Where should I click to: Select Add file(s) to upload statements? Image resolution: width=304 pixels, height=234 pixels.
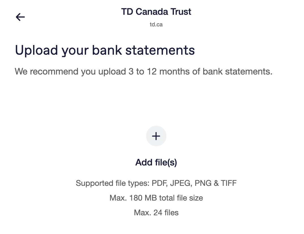pyautogui.click(x=156, y=162)
